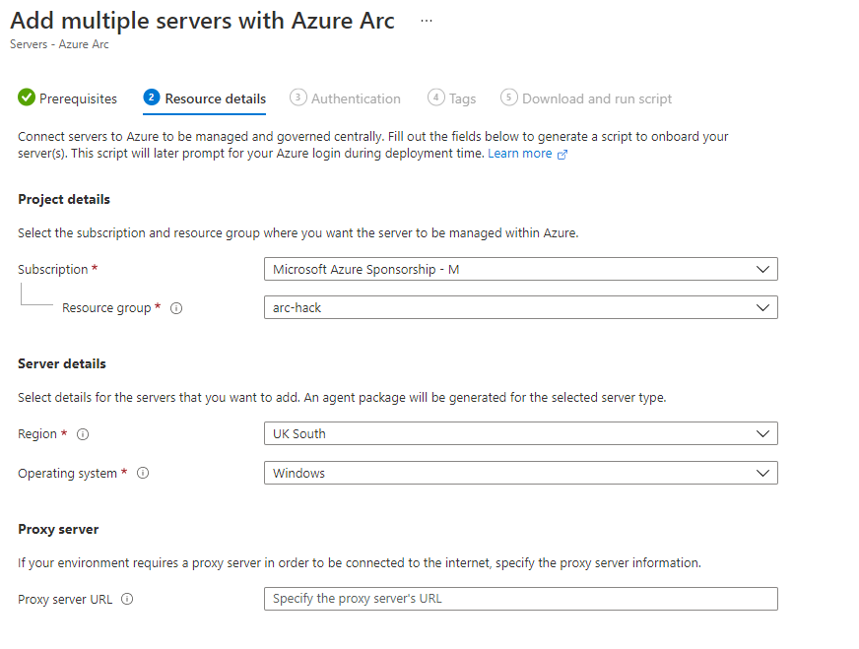Select the Resource details tab
The height and width of the screenshot is (649, 859).
(x=215, y=98)
